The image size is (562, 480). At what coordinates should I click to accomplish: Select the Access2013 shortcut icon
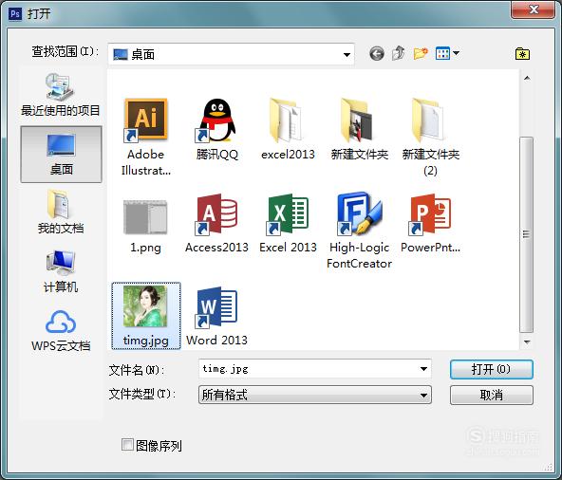(216, 214)
